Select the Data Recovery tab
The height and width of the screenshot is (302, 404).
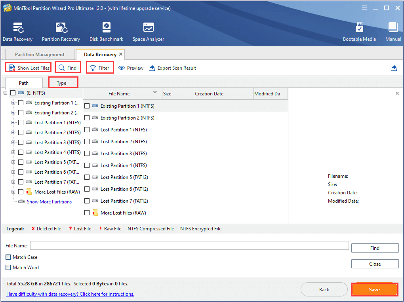click(100, 54)
